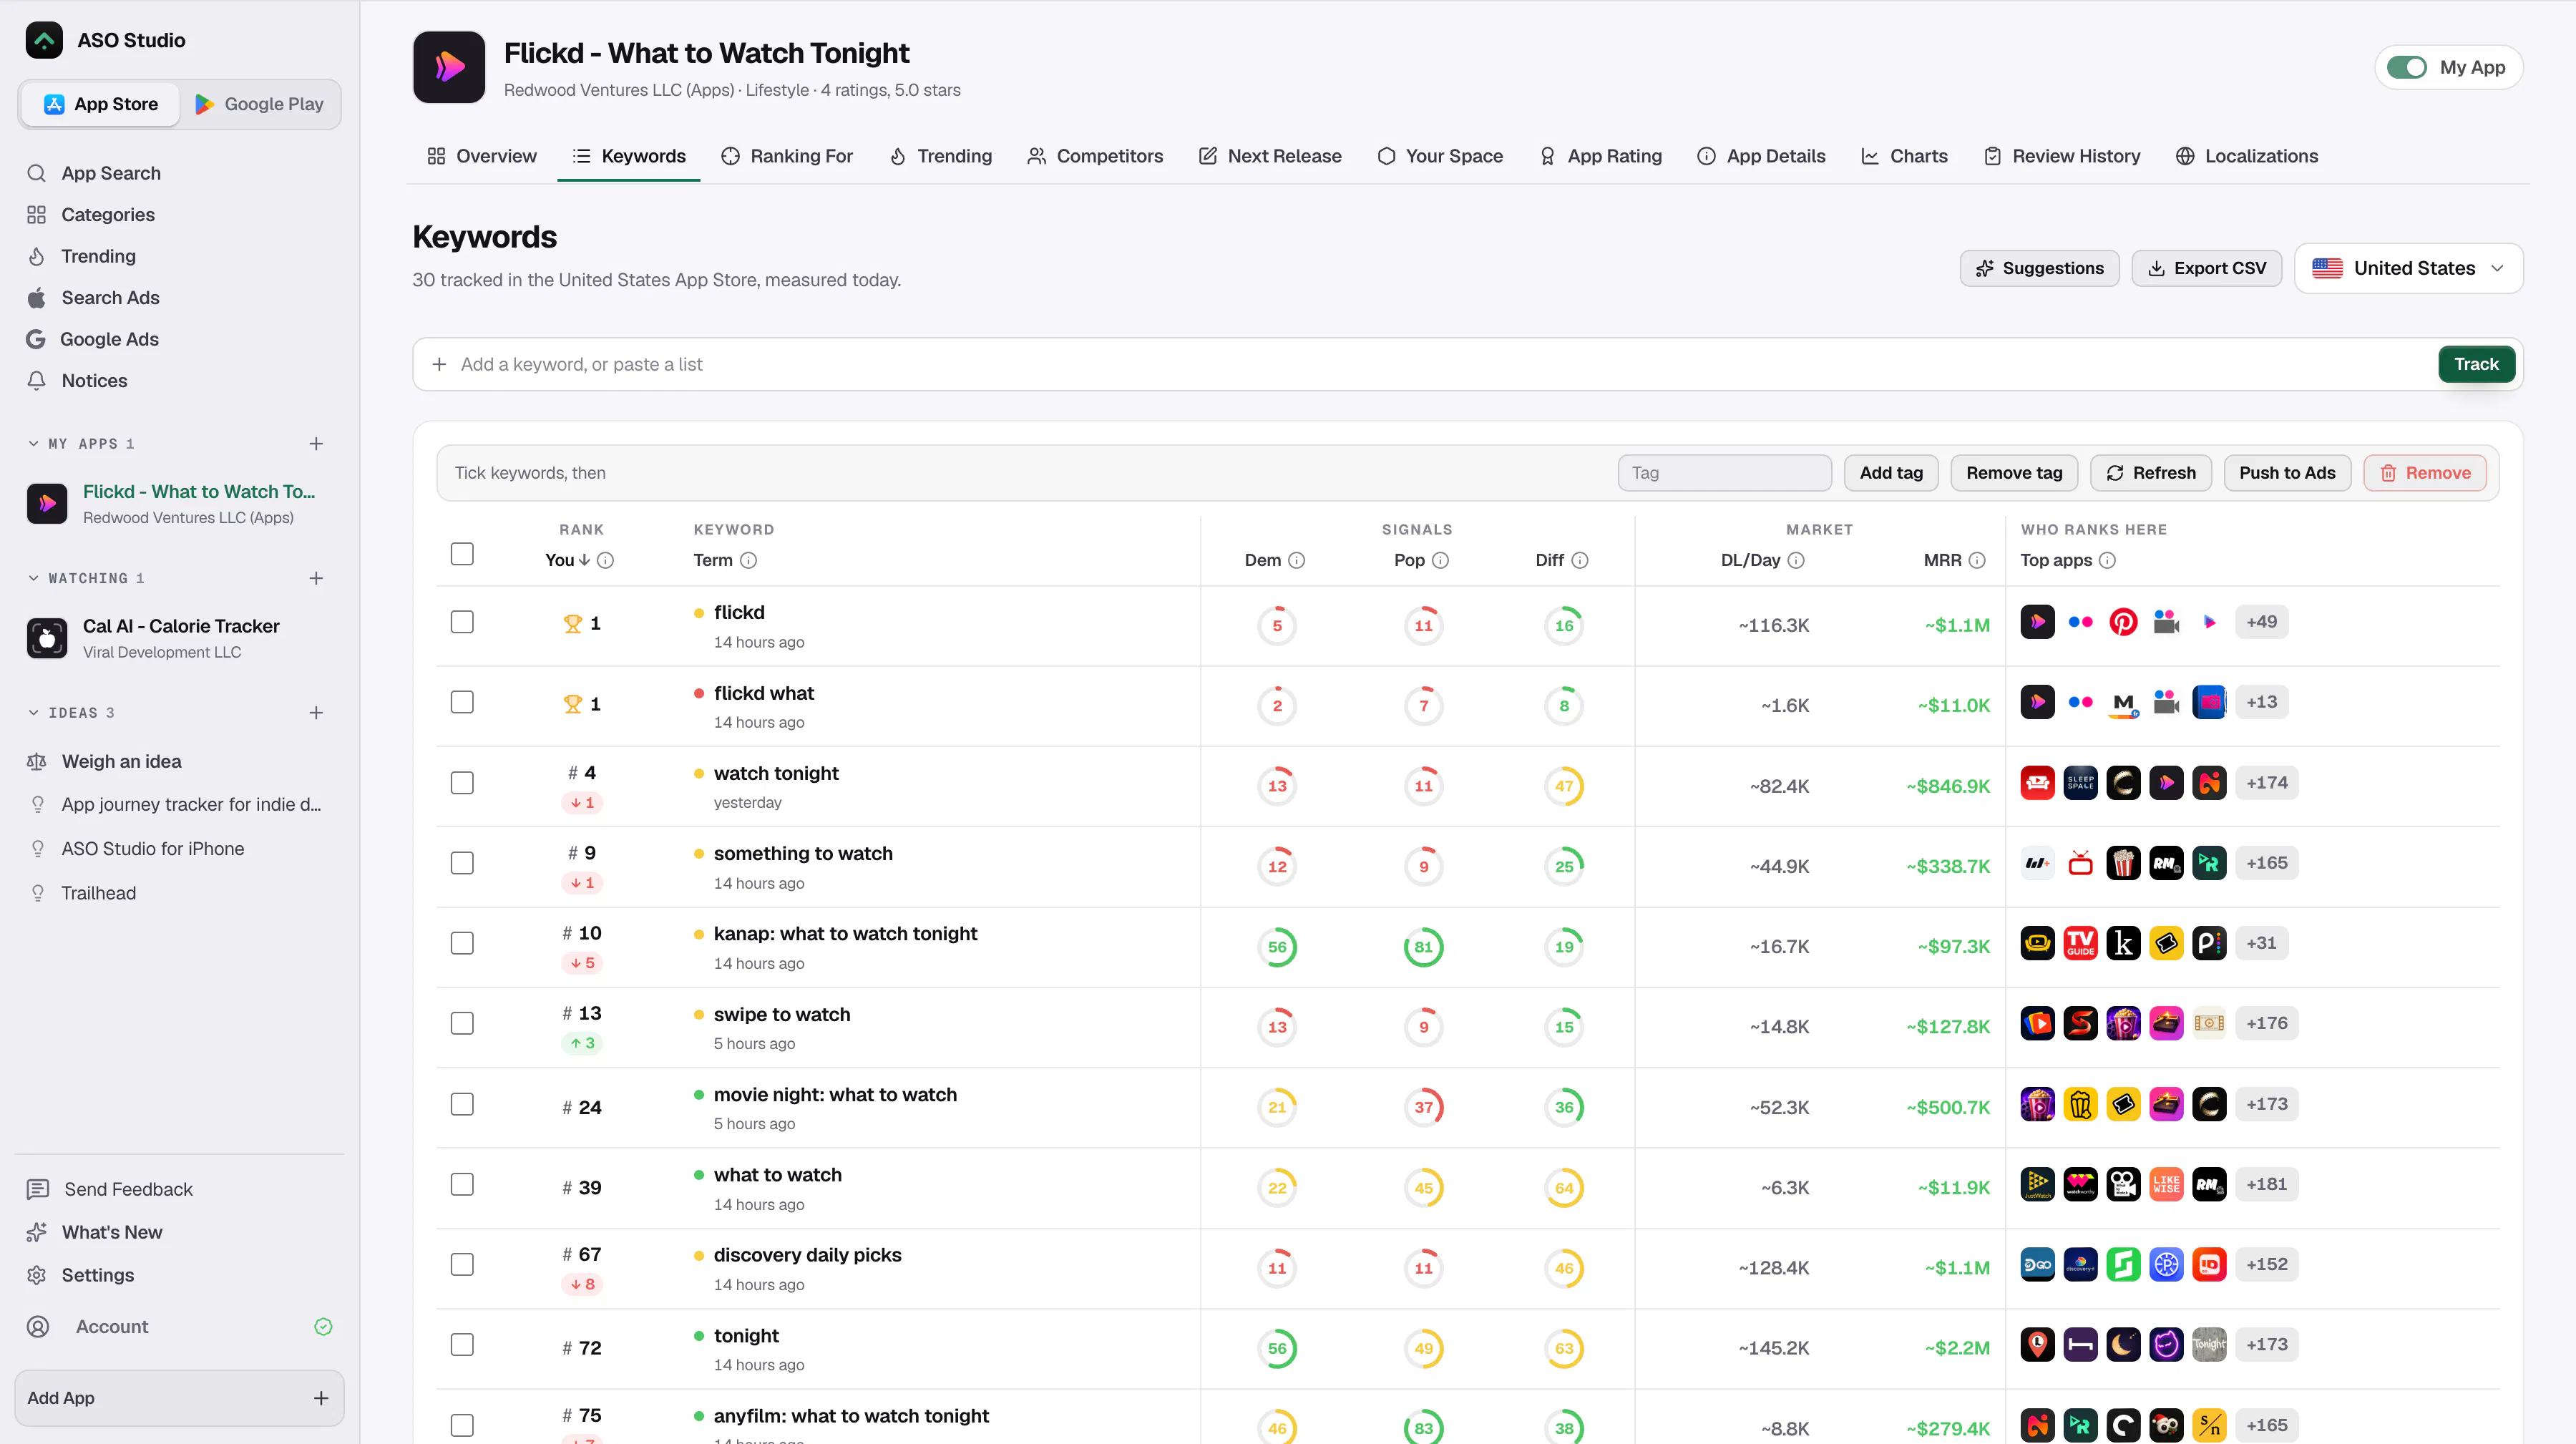Image resolution: width=2576 pixels, height=1444 pixels.
Task: Click plus icon beside MY APPS
Action: click(x=316, y=443)
